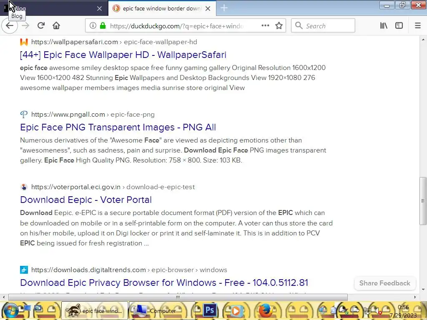
Task: Click the pngall result description text
Action: (173, 150)
